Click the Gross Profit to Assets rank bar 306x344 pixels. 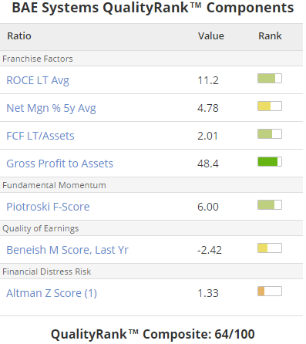click(x=270, y=162)
